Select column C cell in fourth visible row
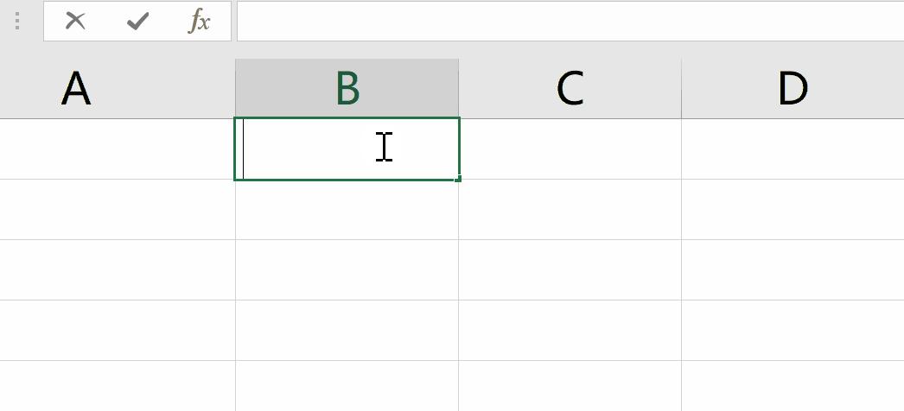 (570, 331)
